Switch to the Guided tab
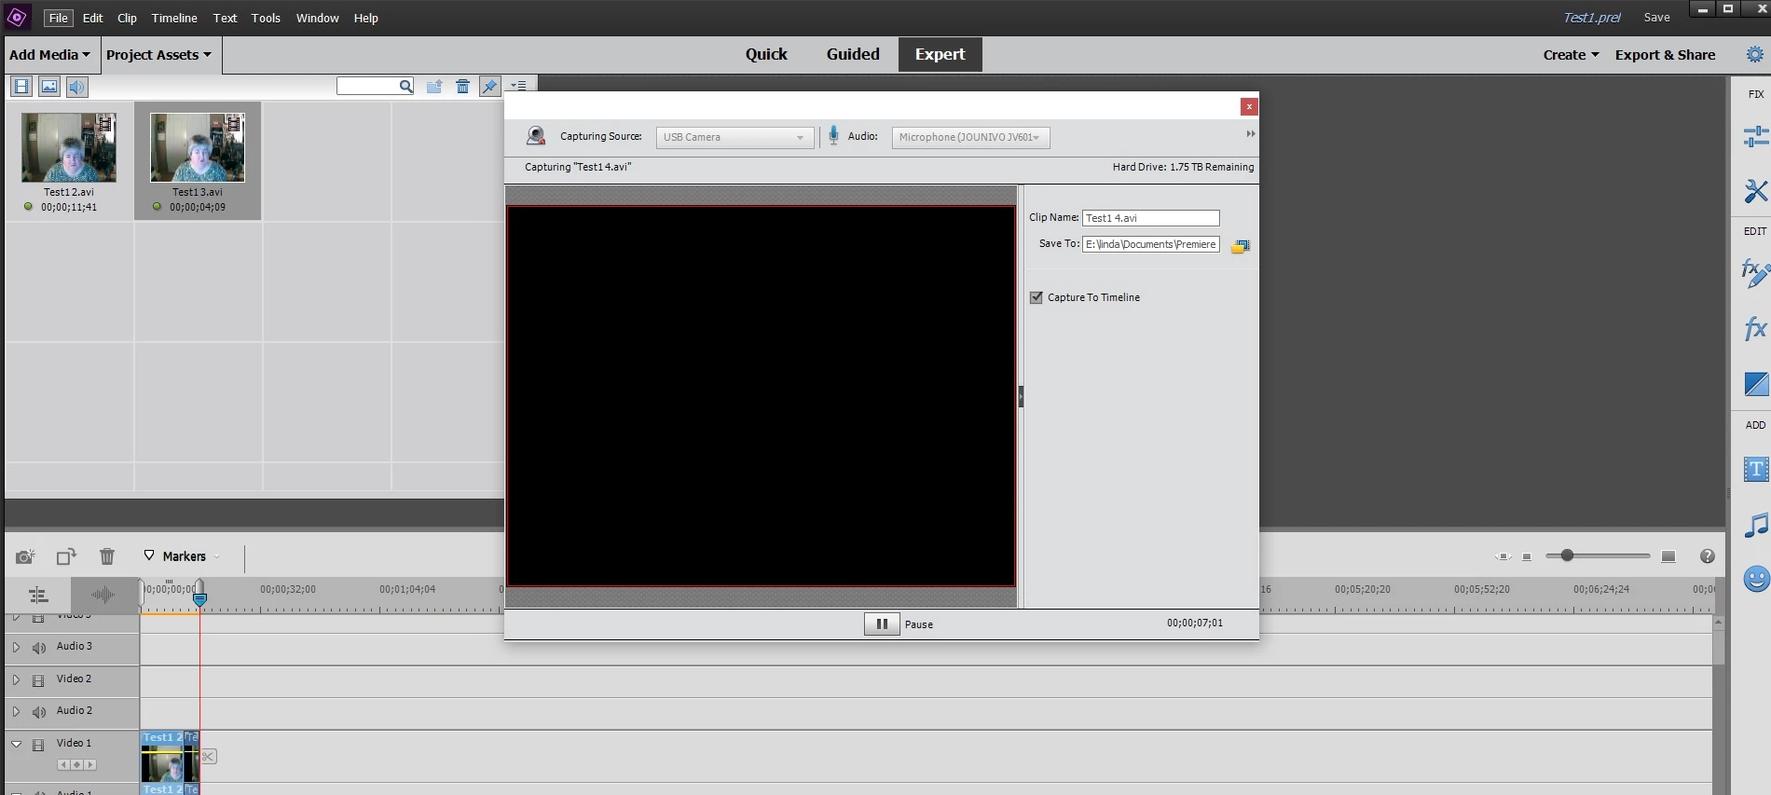The image size is (1771, 795). tap(853, 54)
